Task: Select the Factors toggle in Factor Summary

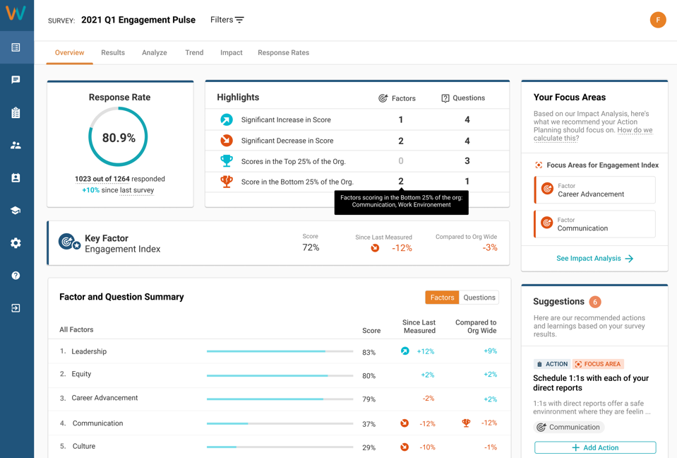Action: click(x=442, y=298)
